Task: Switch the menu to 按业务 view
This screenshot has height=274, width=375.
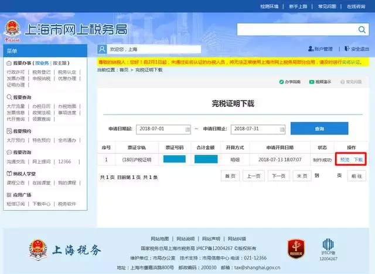Action: pyautogui.click(x=42, y=63)
